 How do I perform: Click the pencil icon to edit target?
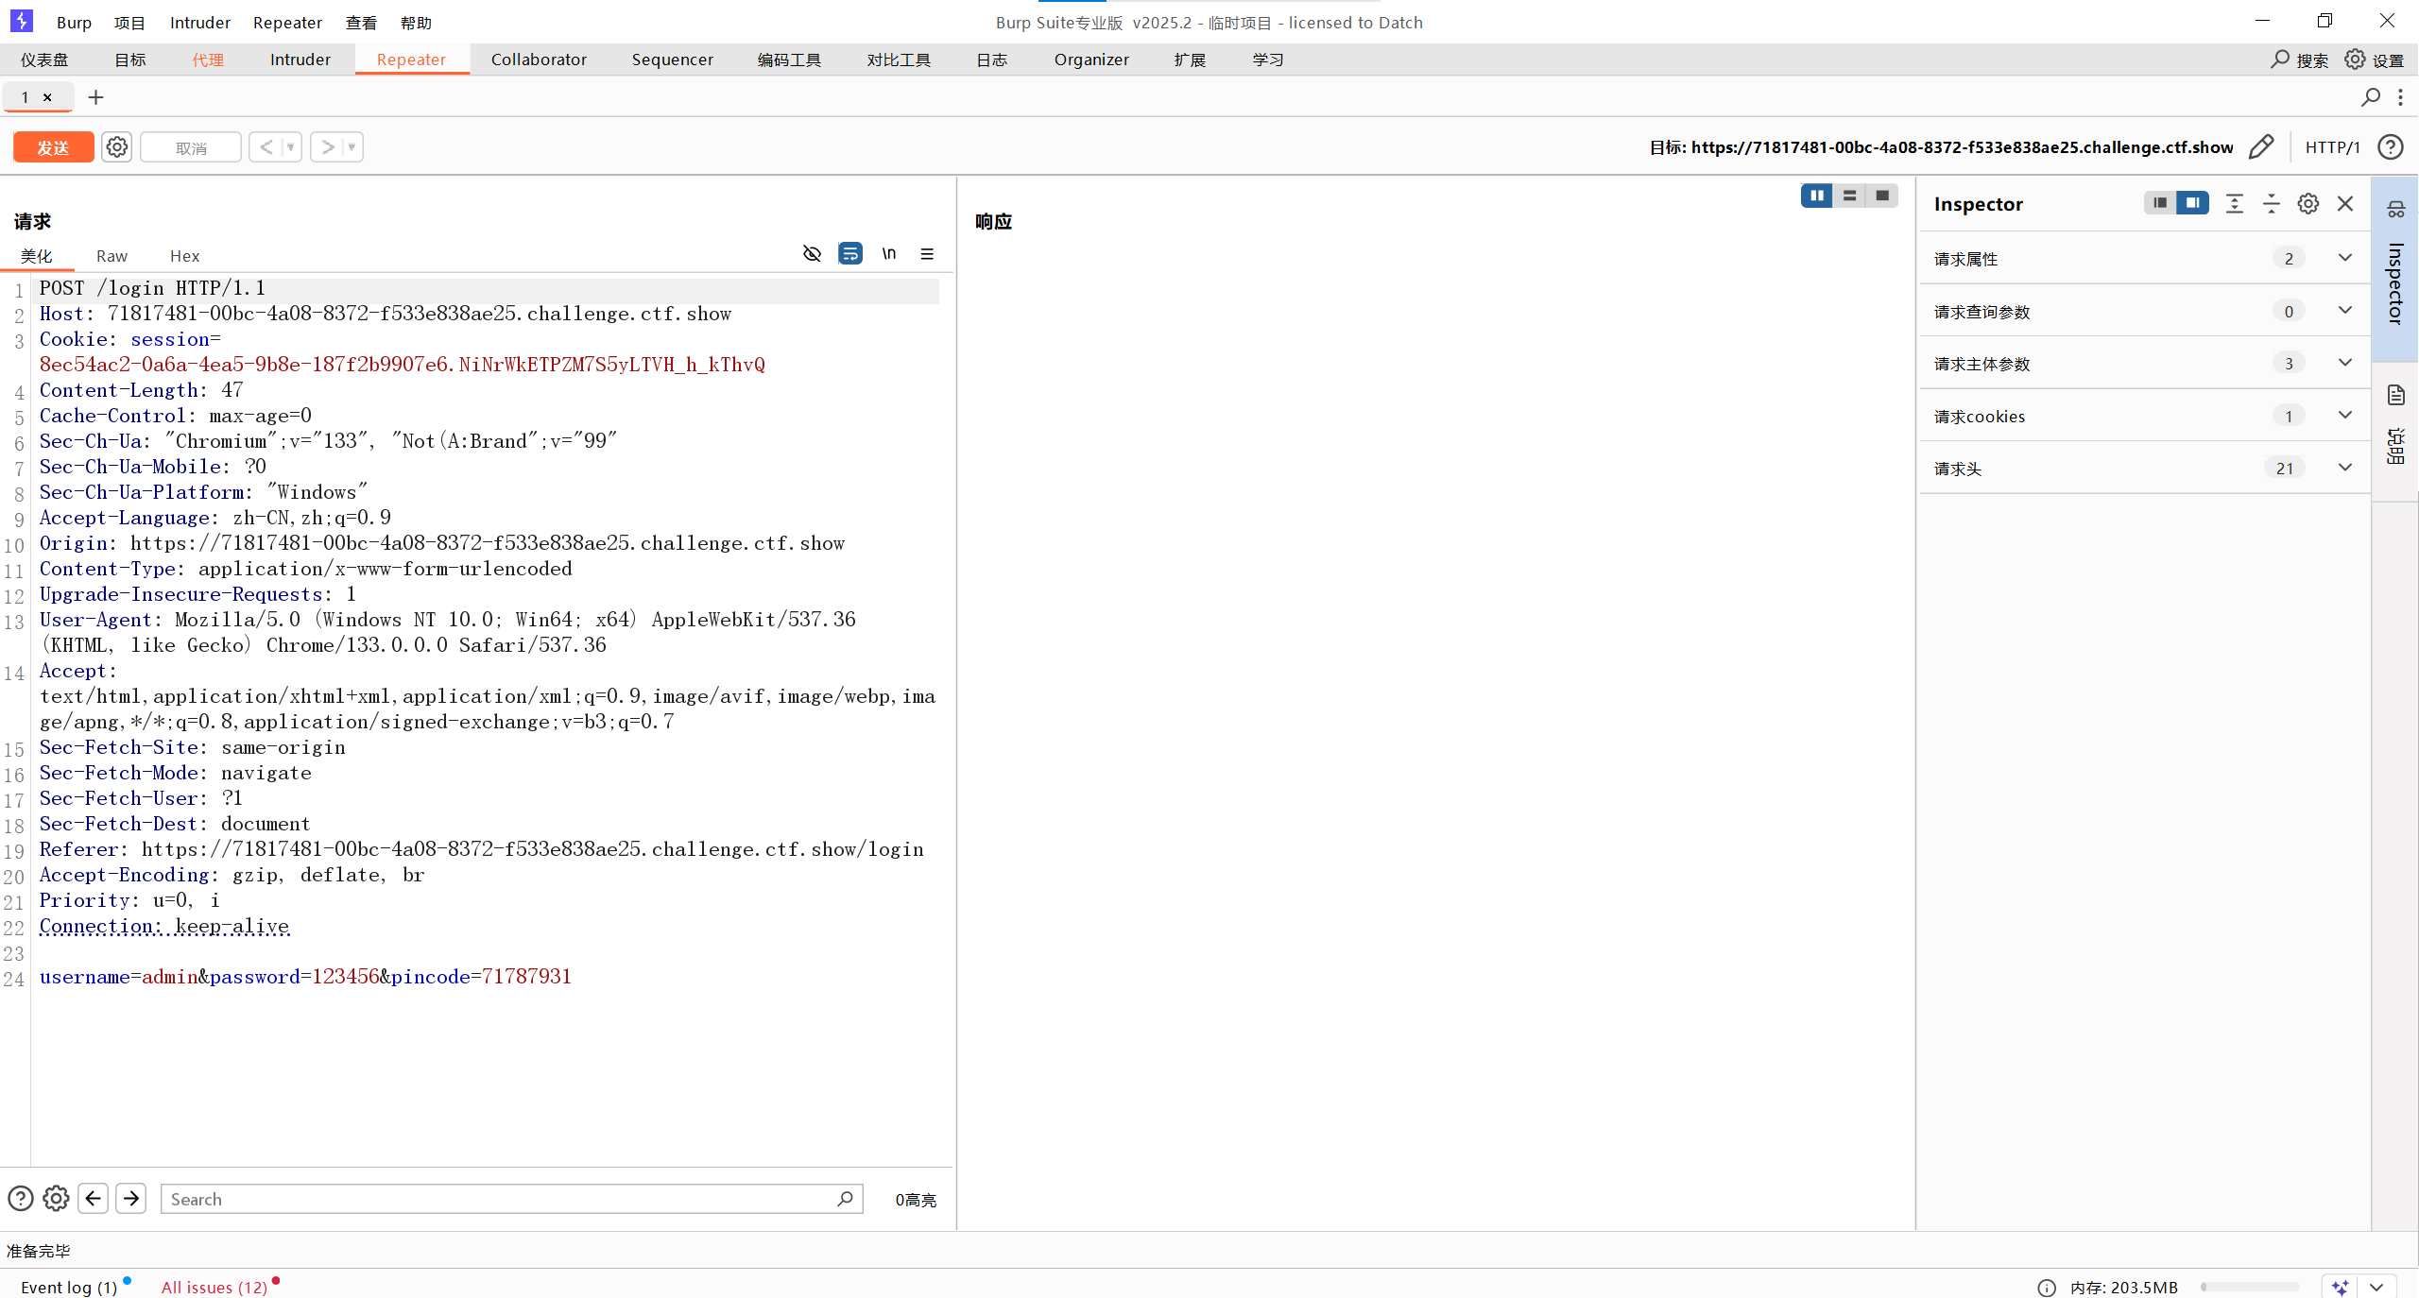[2261, 147]
